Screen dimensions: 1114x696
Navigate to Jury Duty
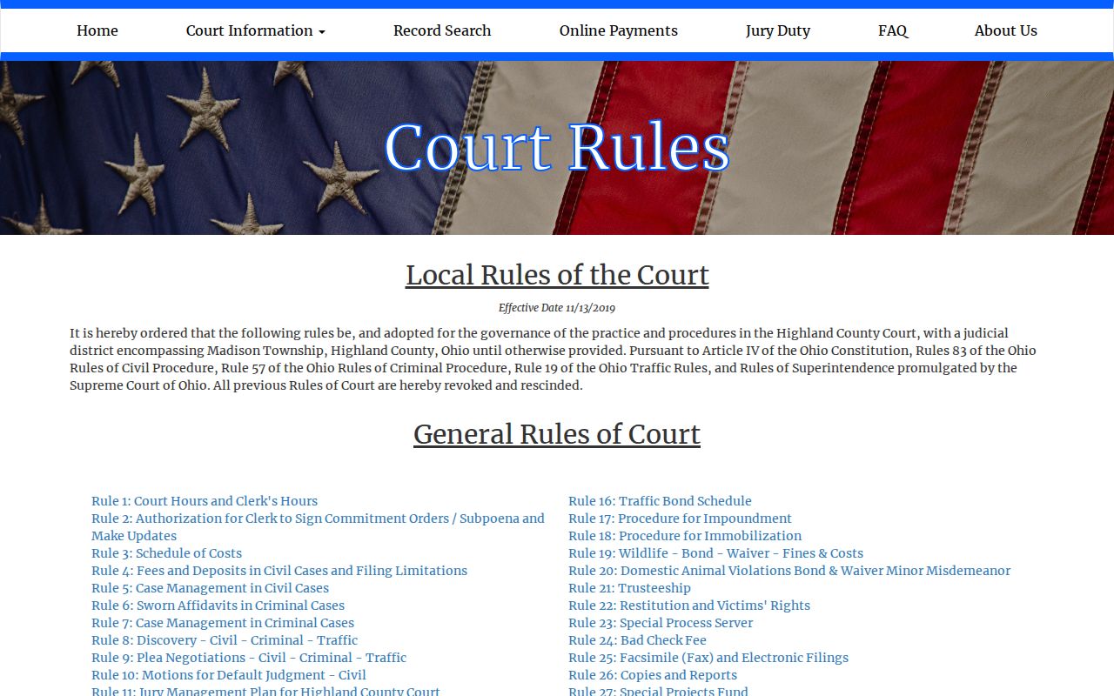click(778, 30)
